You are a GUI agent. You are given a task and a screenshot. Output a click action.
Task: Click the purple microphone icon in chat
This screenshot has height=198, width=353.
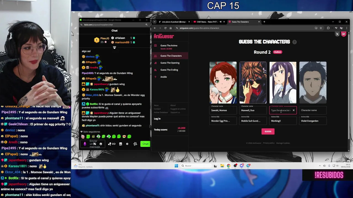tap(85, 144)
